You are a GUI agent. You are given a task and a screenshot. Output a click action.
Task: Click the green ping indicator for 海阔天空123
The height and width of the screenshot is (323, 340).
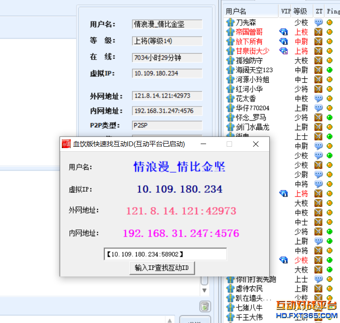point(329,70)
